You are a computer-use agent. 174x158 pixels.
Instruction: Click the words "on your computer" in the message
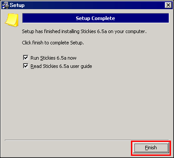coord(127,31)
